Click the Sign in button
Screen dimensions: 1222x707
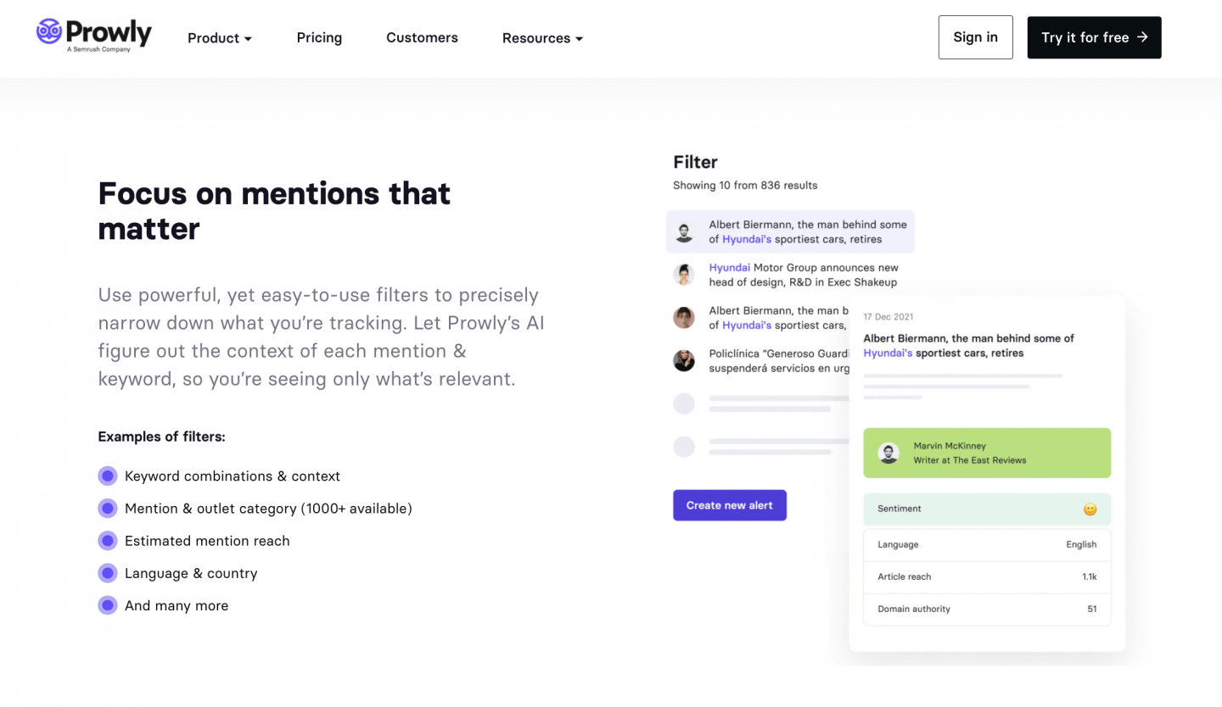(x=975, y=37)
